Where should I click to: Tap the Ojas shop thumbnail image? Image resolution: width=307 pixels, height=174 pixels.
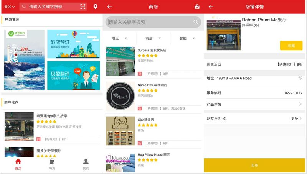[120, 131]
